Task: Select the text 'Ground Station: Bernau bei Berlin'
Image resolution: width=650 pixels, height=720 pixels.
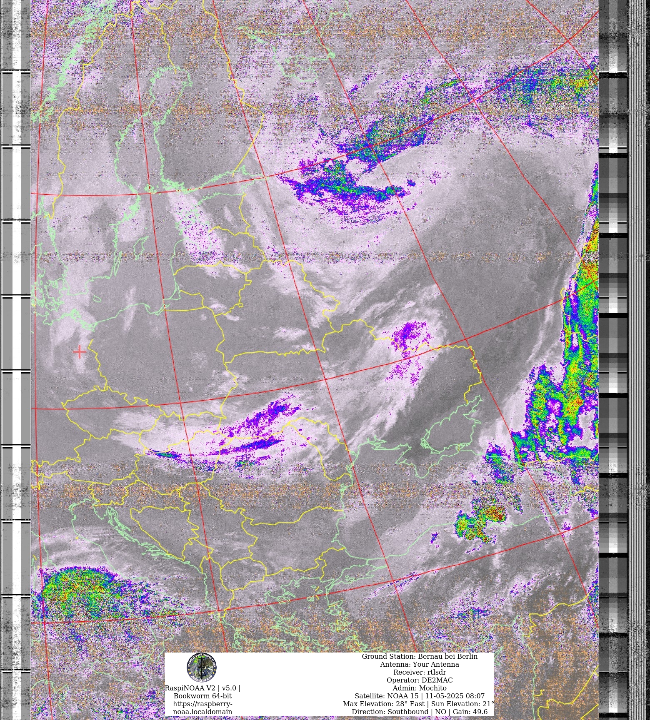Action: pos(420,656)
